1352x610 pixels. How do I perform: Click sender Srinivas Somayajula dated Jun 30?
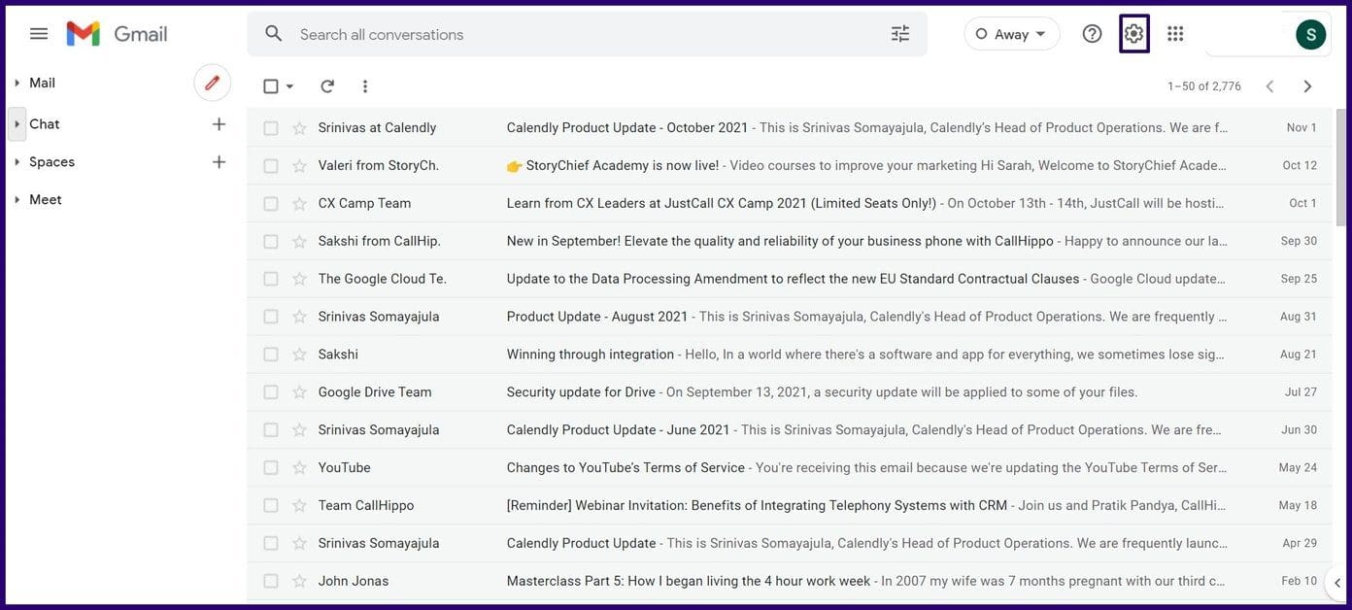coord(379,430)
